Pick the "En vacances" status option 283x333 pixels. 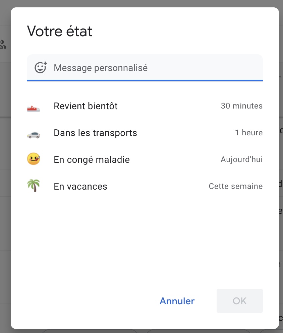tap(80, 186)
